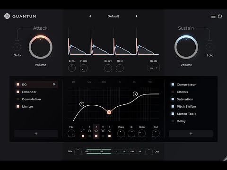The image size is (227, 170).
Task: Click the EQ Q knob
Action: pos(131,134)
